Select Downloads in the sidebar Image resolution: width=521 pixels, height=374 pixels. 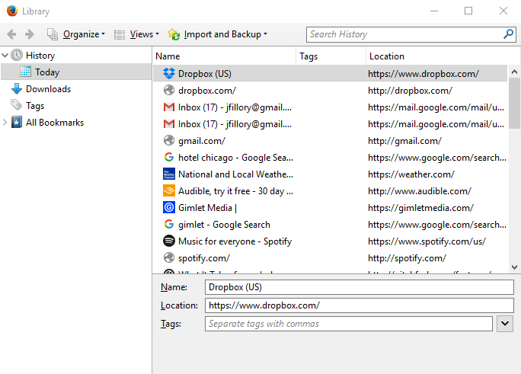point(47,89)
